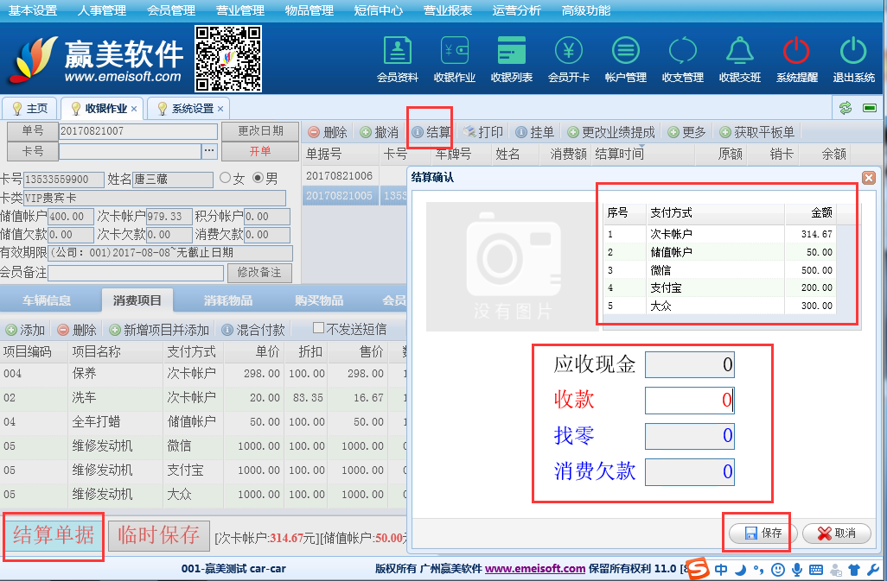Open the 帐户管理 account management icon
Screen dimensions: 887x581
pos(626,59)
